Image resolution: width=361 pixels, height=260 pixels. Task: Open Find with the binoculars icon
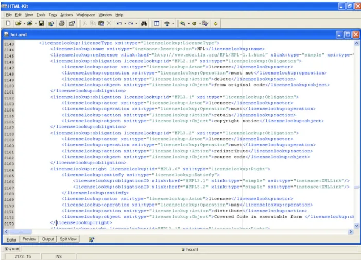(144, 23)
